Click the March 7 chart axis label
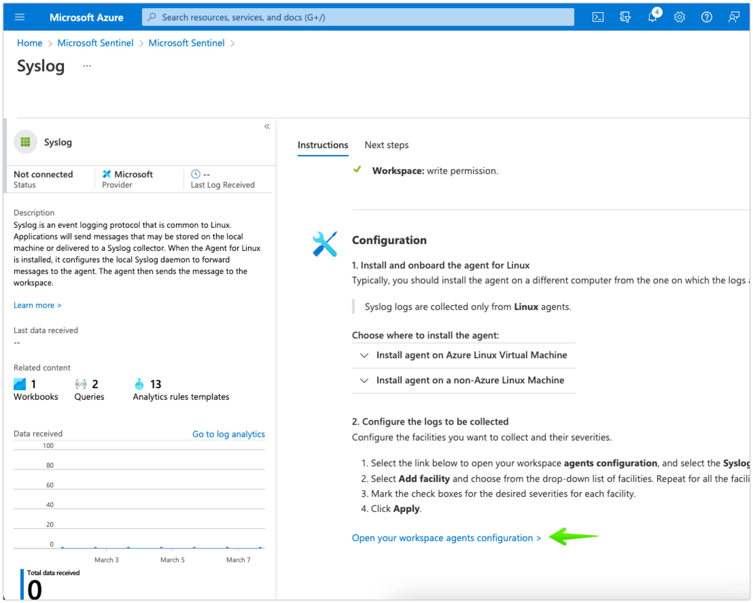Image resolution: width=753 pixels, height=603 pixels. [x=239, y=560]
